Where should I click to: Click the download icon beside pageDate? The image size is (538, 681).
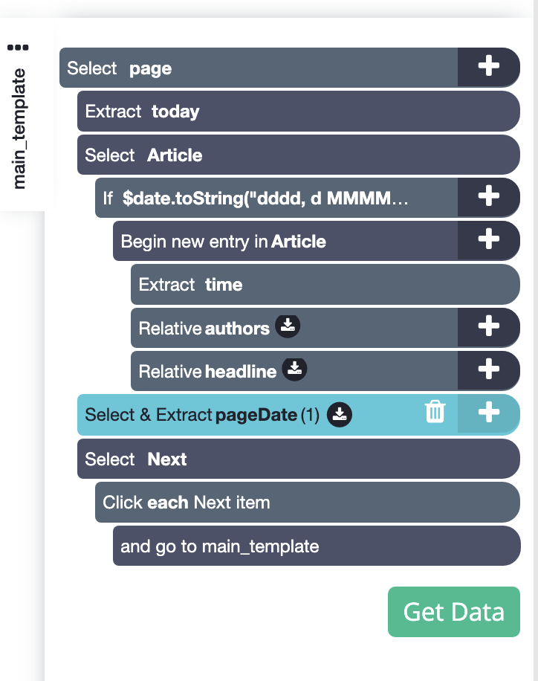[x=340, y=414]
